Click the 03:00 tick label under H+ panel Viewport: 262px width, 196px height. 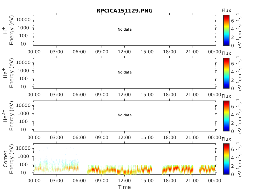point(57,52)
